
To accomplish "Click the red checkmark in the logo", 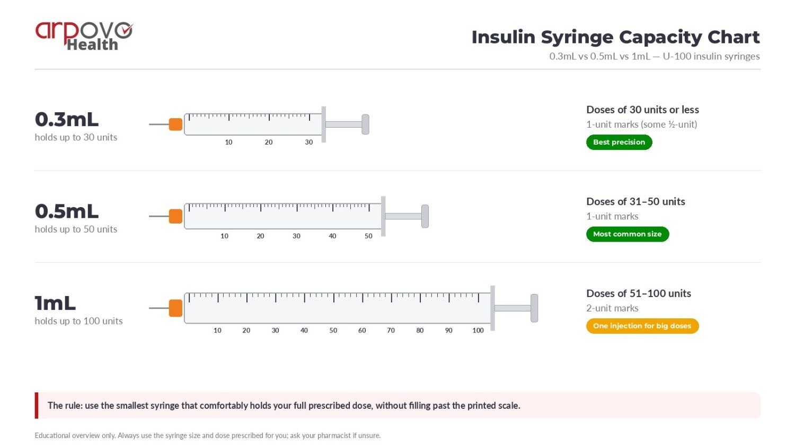I will click(x=126, y=30).
